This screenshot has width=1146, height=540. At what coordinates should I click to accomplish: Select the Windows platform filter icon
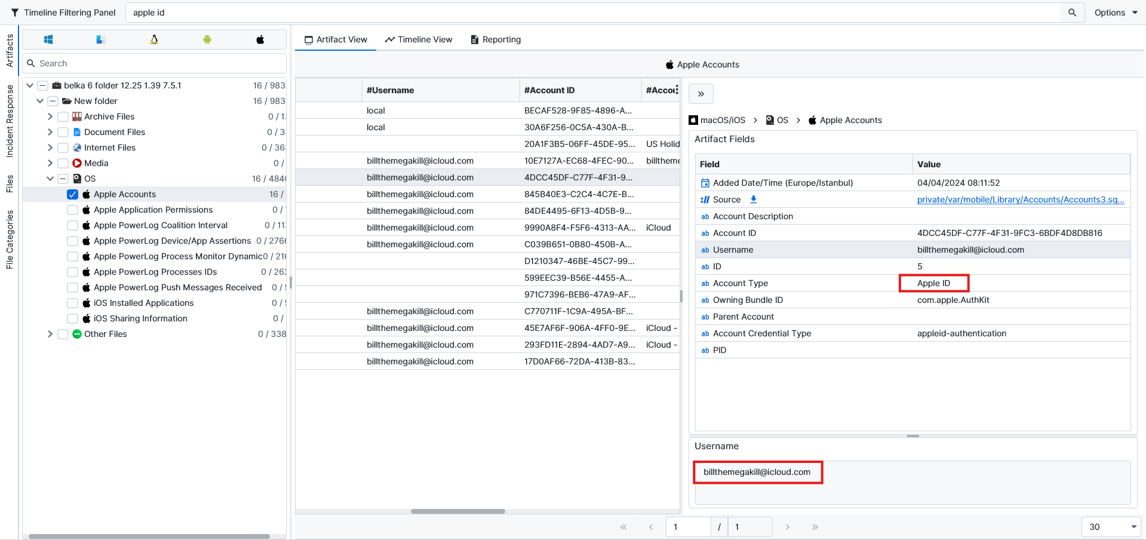(x=48, y=39)
